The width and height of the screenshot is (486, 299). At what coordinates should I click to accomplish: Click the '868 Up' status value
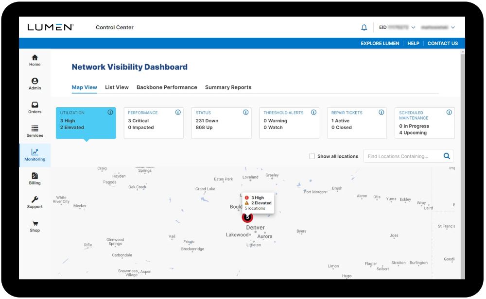204,127
